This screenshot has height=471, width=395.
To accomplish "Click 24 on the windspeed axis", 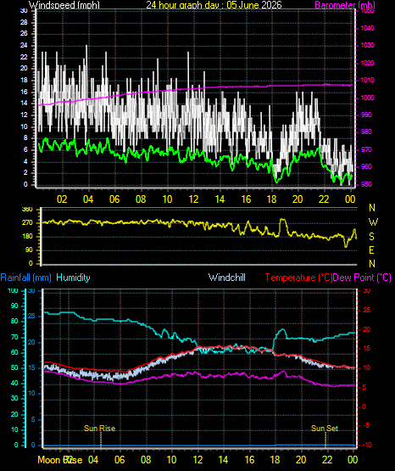I will (x=24, y=46).
